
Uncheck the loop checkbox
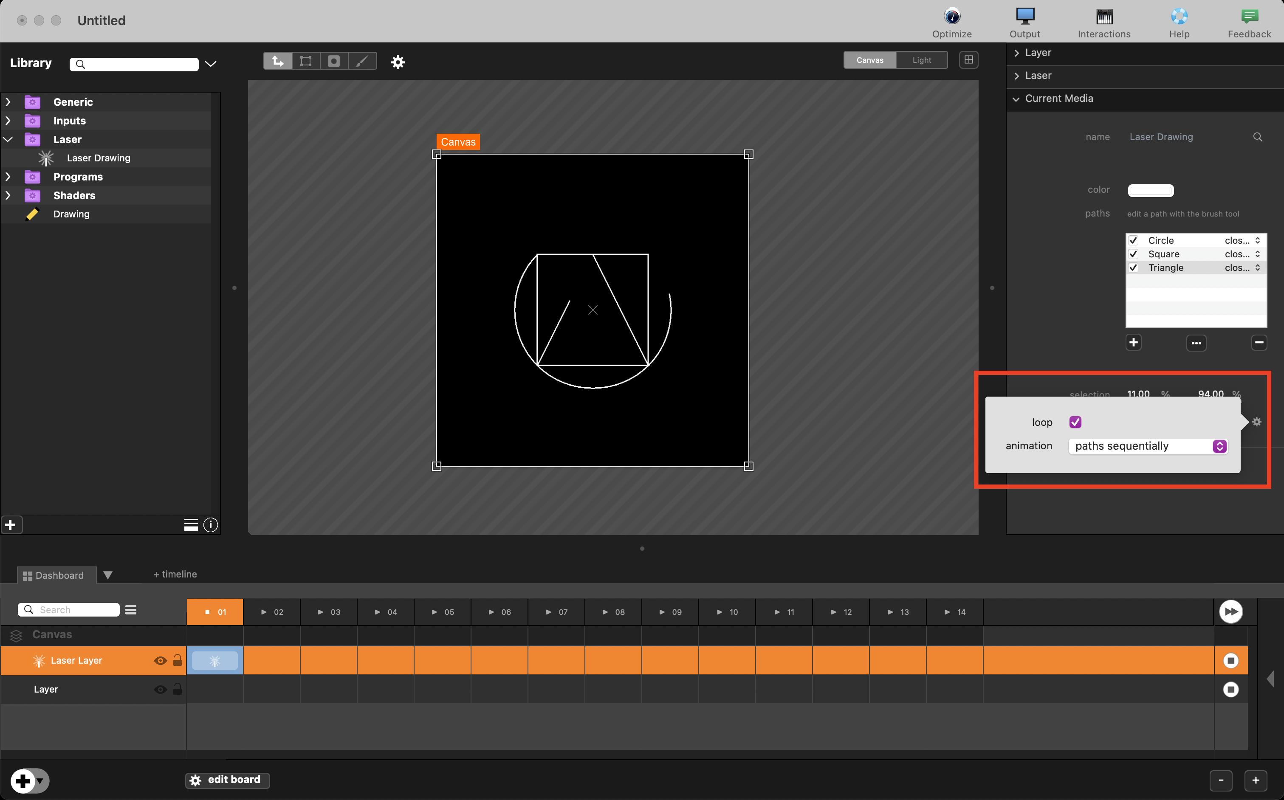[x=1075, y=422]
